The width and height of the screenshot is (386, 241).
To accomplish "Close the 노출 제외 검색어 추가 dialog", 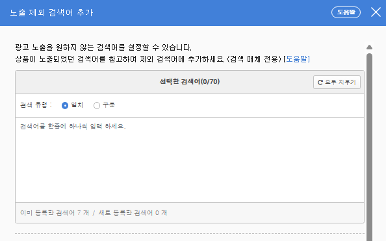I will (376, 12).
